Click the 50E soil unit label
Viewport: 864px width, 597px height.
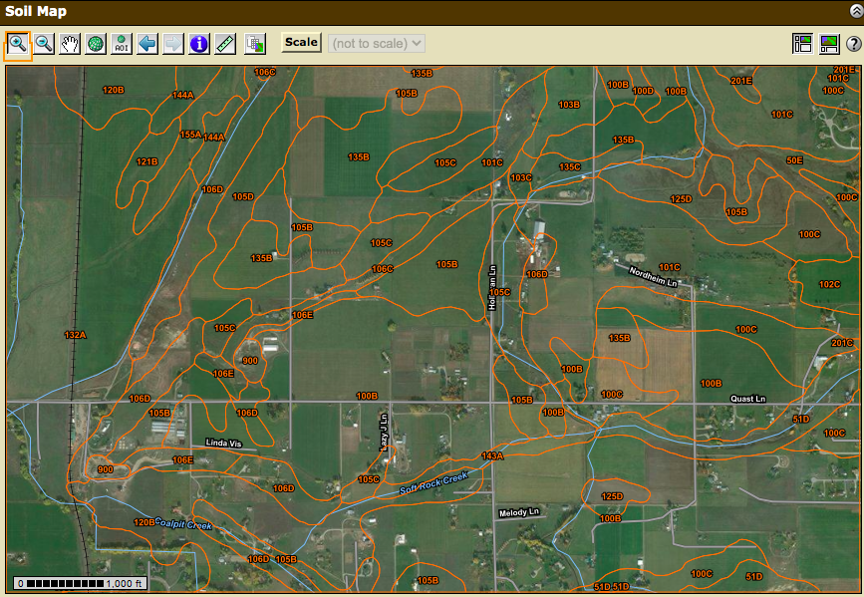pyautogui.click(x=794, y=160)
